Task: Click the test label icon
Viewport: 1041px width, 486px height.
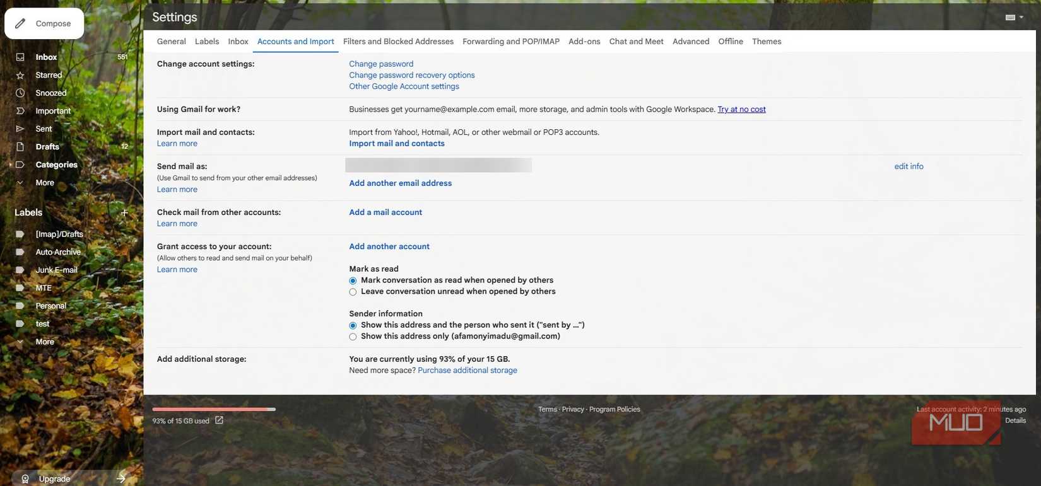Action: pos(20,324)
